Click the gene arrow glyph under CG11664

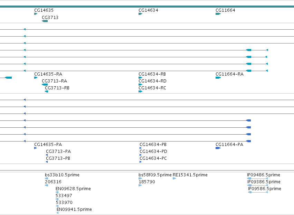[x=218, y=14]
